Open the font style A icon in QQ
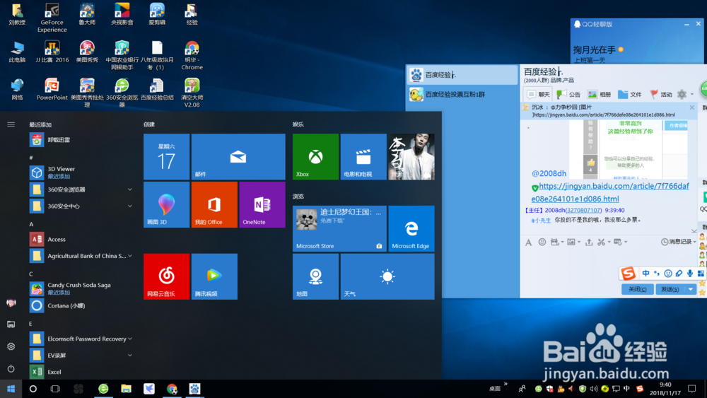 pyautogui.click(x=528, y=242)
